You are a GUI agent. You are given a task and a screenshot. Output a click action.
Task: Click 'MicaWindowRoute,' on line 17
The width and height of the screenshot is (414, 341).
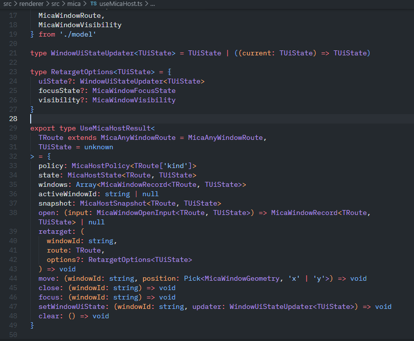(x=72, y=15)
